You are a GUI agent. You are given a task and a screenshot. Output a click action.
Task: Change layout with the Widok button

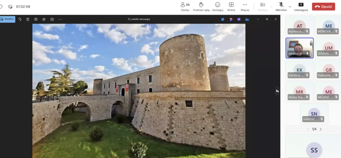pos(231,6)
